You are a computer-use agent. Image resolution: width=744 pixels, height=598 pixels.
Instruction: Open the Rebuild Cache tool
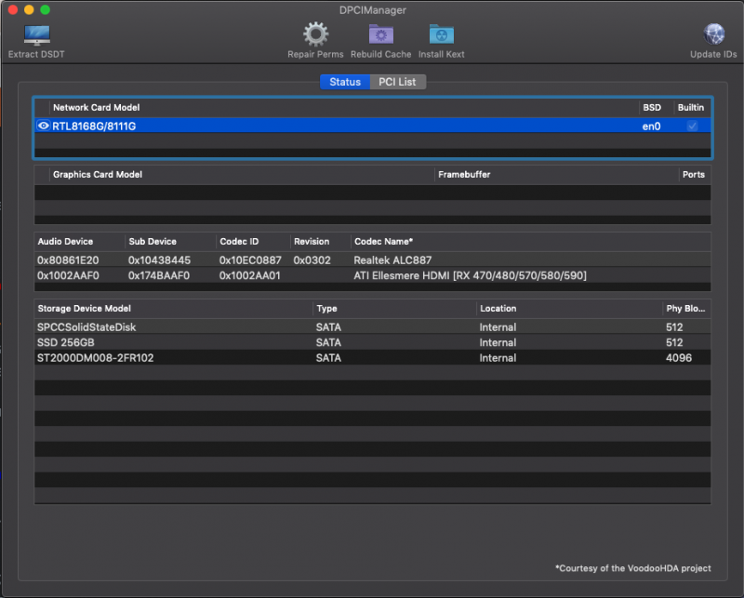click(381, 35)
